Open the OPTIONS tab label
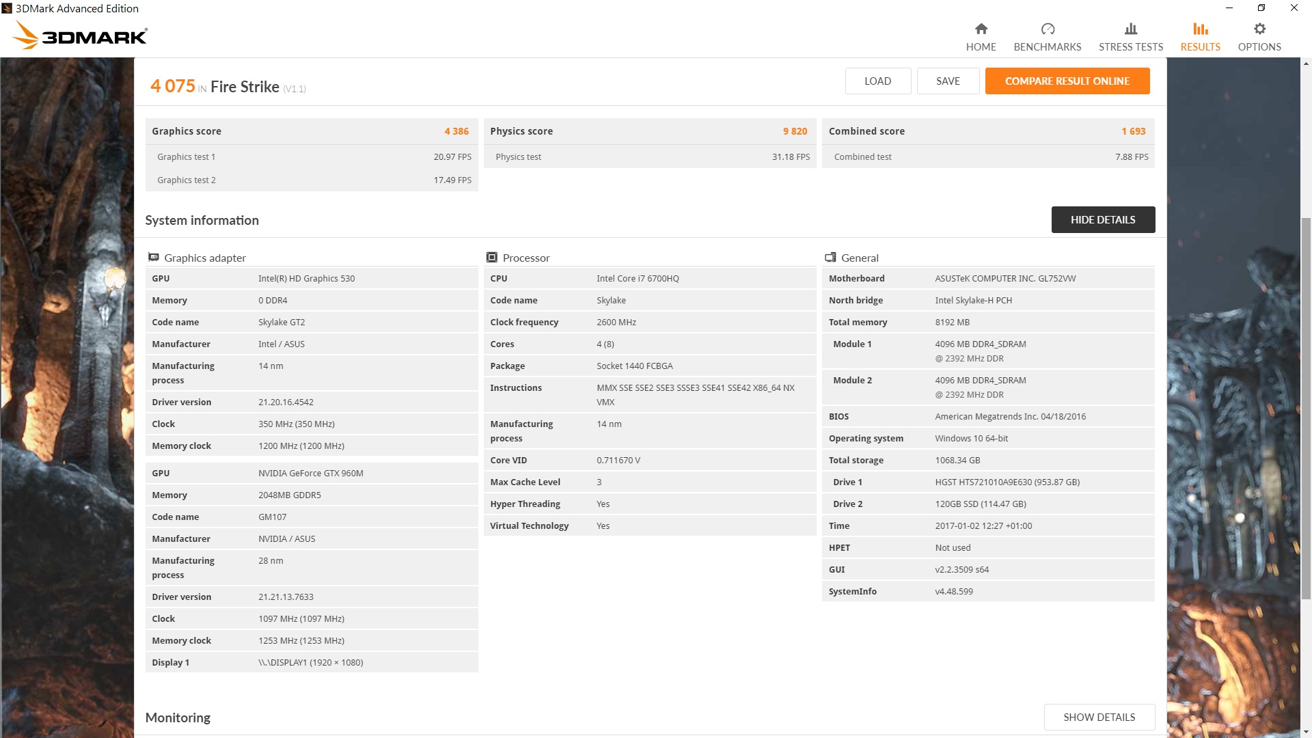Viewport: 1312px width, 738px height. point(1259,46)
